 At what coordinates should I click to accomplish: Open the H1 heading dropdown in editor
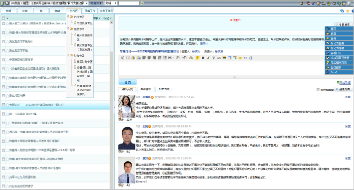pyautogui.click(x=171, y=58)
